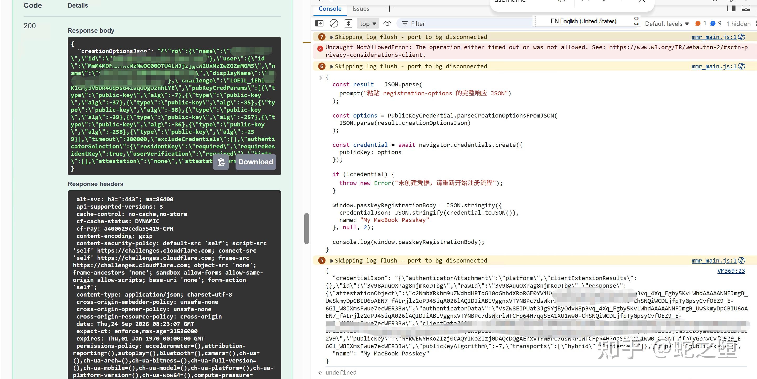Switch to the Console tab
757x379 pixels.
(330, 9)
